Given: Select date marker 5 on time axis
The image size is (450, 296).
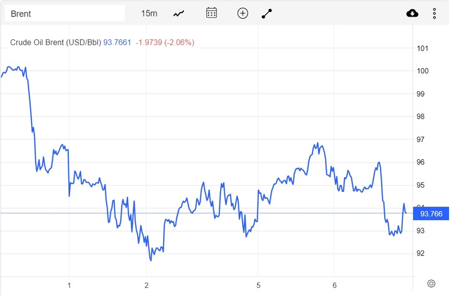Looking at the screenshot, I should coord(258,285).
